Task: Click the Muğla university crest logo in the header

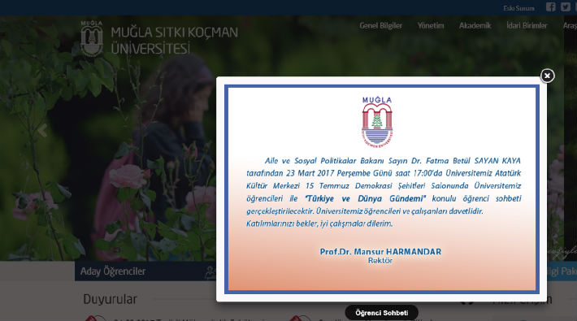Action: 92,38
